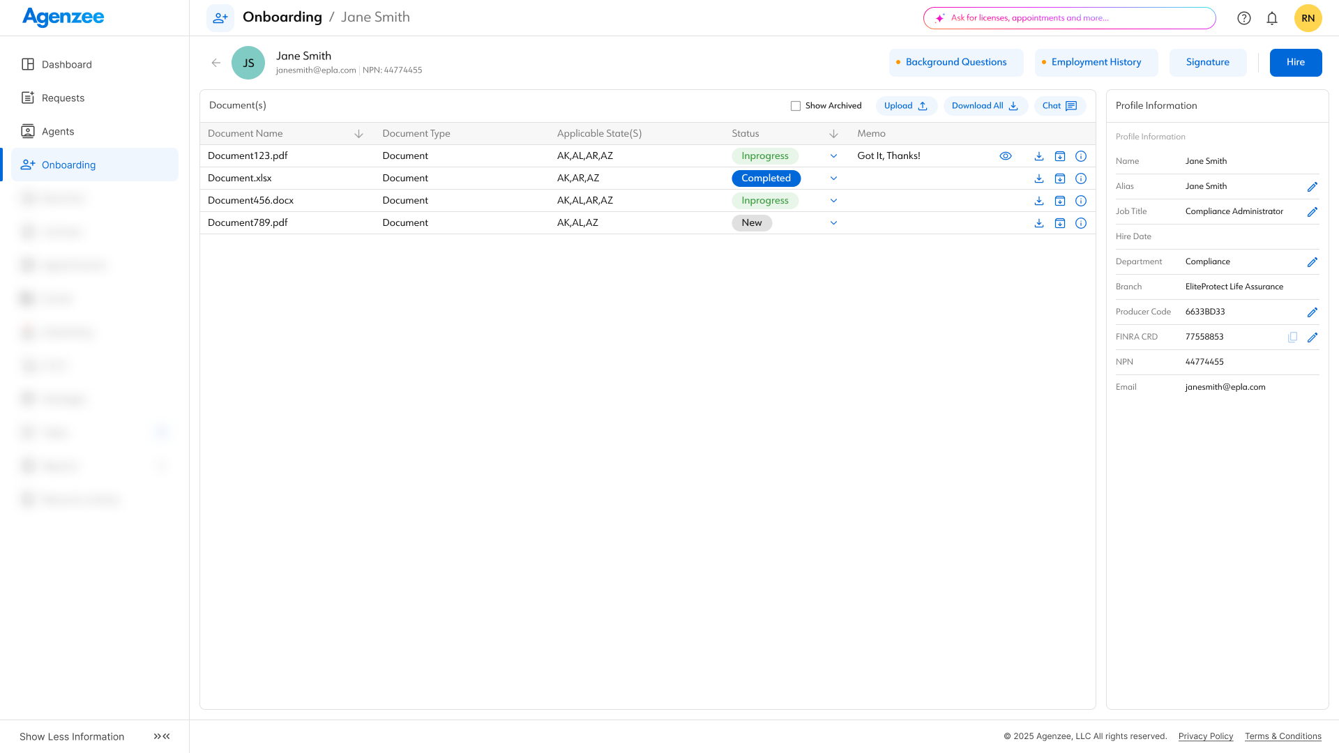This screenshot has height=753, width=1339.
Task: Navigate to Dashboard in the sidebar
Action: pyautogui.click(x=67, y=64)
